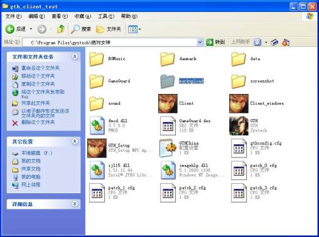Screen dimensions: 319x237
Task: Collapse the Other Places panel
Action: [75, 142]
